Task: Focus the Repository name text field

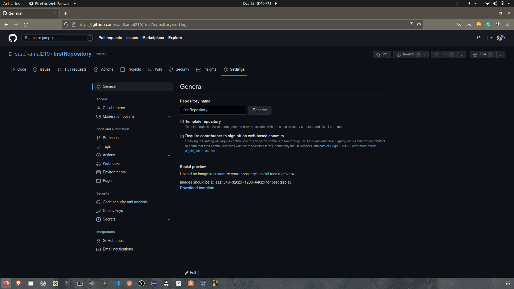Action: [x=213, y=110]
